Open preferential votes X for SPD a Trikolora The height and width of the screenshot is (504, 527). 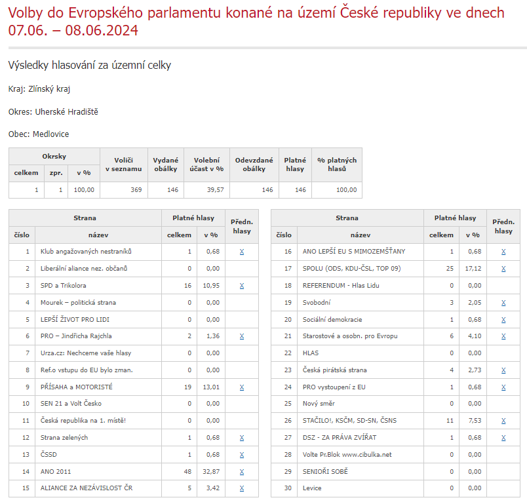tap(242, 286)
